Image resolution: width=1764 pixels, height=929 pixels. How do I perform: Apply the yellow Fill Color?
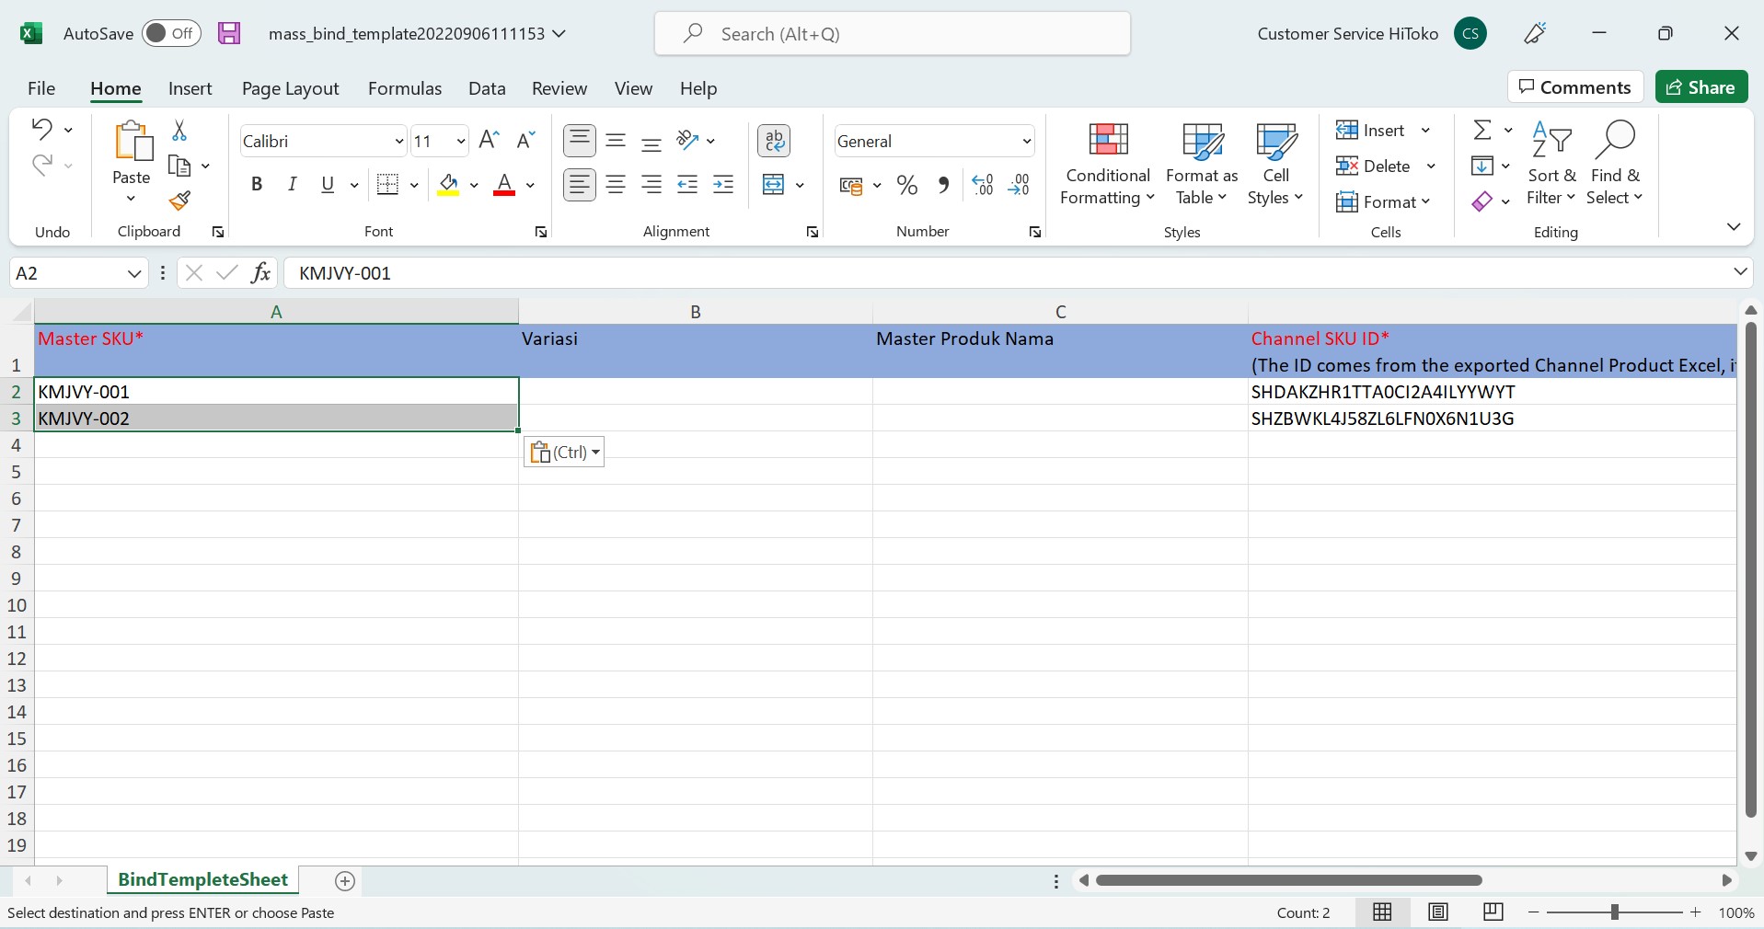click(448, 185)
